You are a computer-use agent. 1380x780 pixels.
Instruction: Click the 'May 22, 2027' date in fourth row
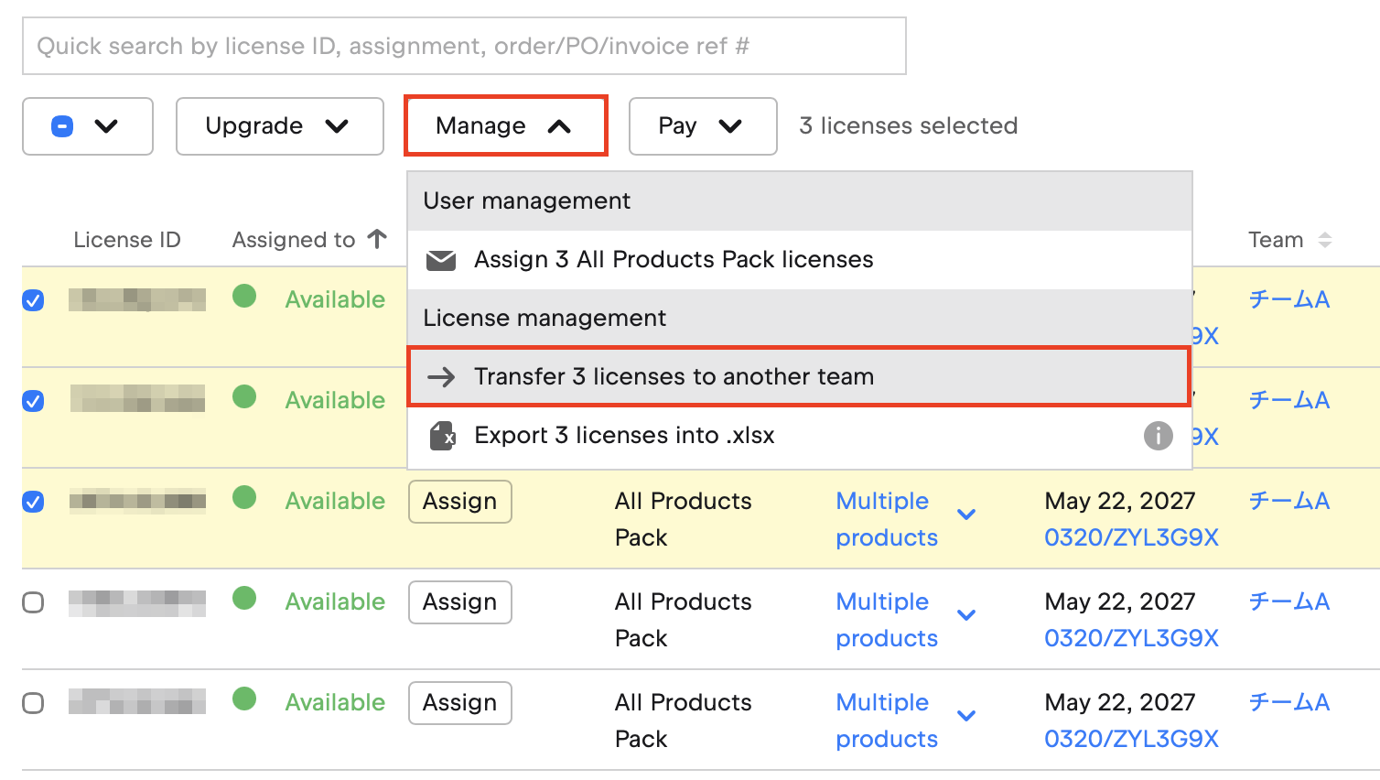click(x=1120, y=601)
